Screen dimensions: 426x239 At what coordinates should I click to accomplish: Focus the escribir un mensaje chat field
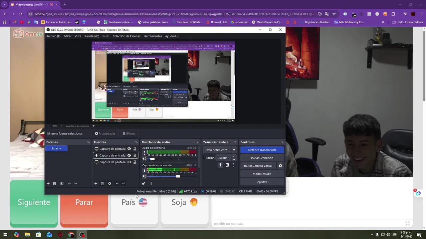[308, 223]
